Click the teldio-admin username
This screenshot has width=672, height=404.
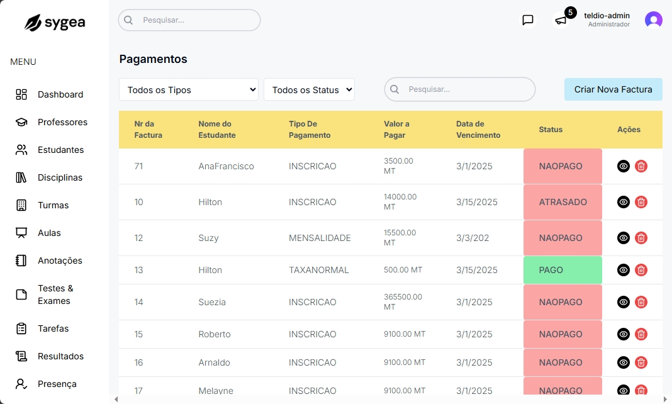(x=607, y=16)
